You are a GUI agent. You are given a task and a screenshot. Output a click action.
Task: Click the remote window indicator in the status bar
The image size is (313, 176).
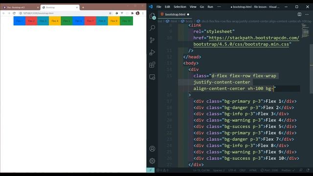tap(151, 170)
